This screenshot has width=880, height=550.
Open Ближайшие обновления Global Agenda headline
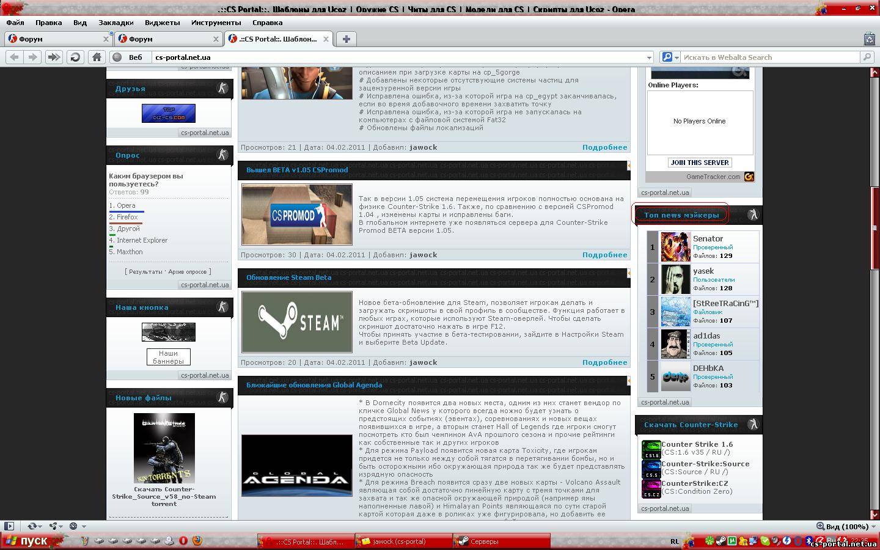(x=314, y=385)
